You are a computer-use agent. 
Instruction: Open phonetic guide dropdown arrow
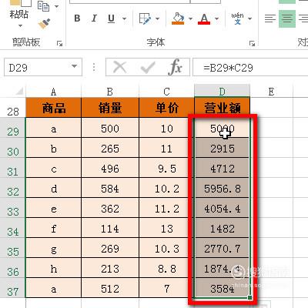[249, 18]
